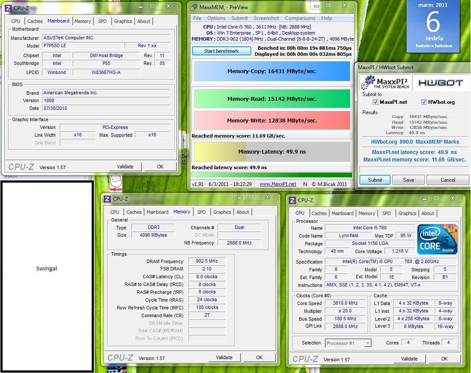Image resolution: width=471 pixels, height=373 pixels.
Task: Click the N indicator in MaxxMEM status bar
Action: tap(305, 184)
